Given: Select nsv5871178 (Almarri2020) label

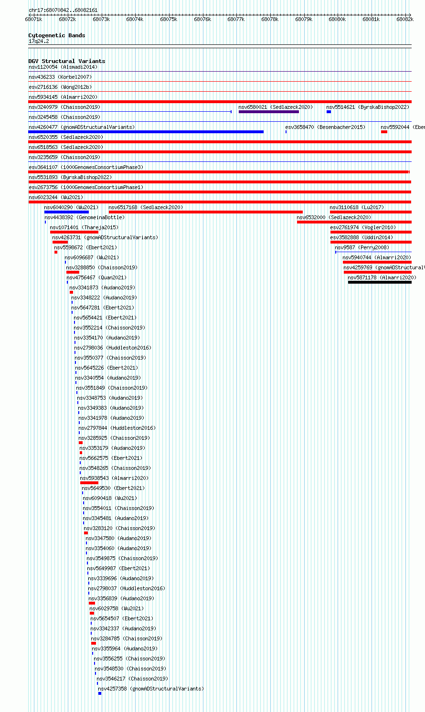Looking at the screenshot, I should [382, 277].
